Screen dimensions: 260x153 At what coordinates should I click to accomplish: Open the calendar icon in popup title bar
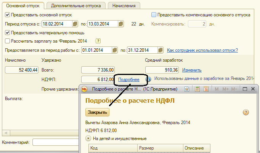(206, 89)
